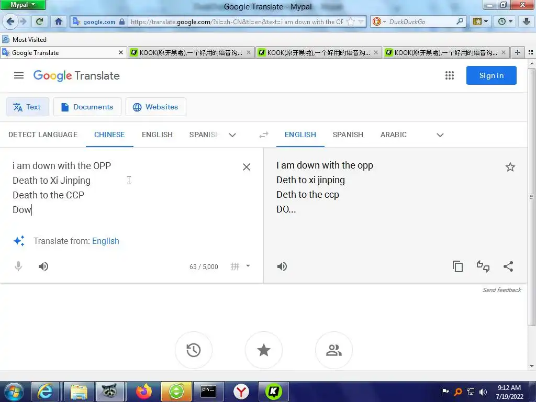Open the list all tabs button

click(531, 52)
